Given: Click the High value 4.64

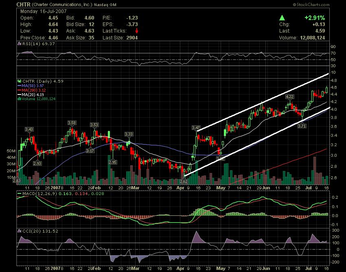Looking at the screenshot, I should click(53, 24).
